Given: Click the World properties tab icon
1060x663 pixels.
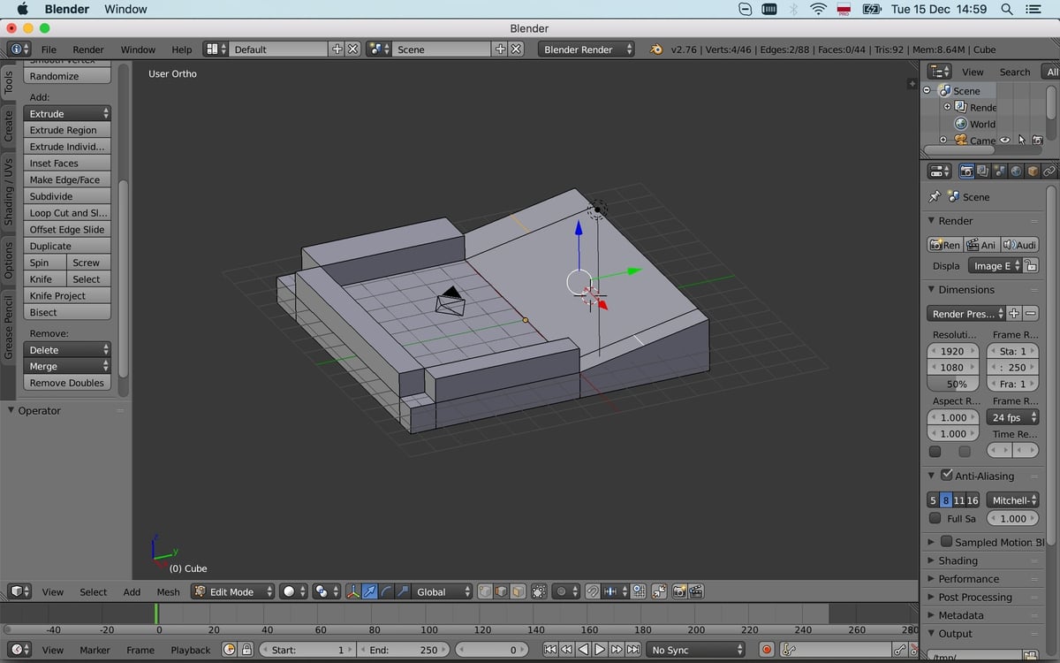Looking at the screenshot, I should tap(1016, 171).
